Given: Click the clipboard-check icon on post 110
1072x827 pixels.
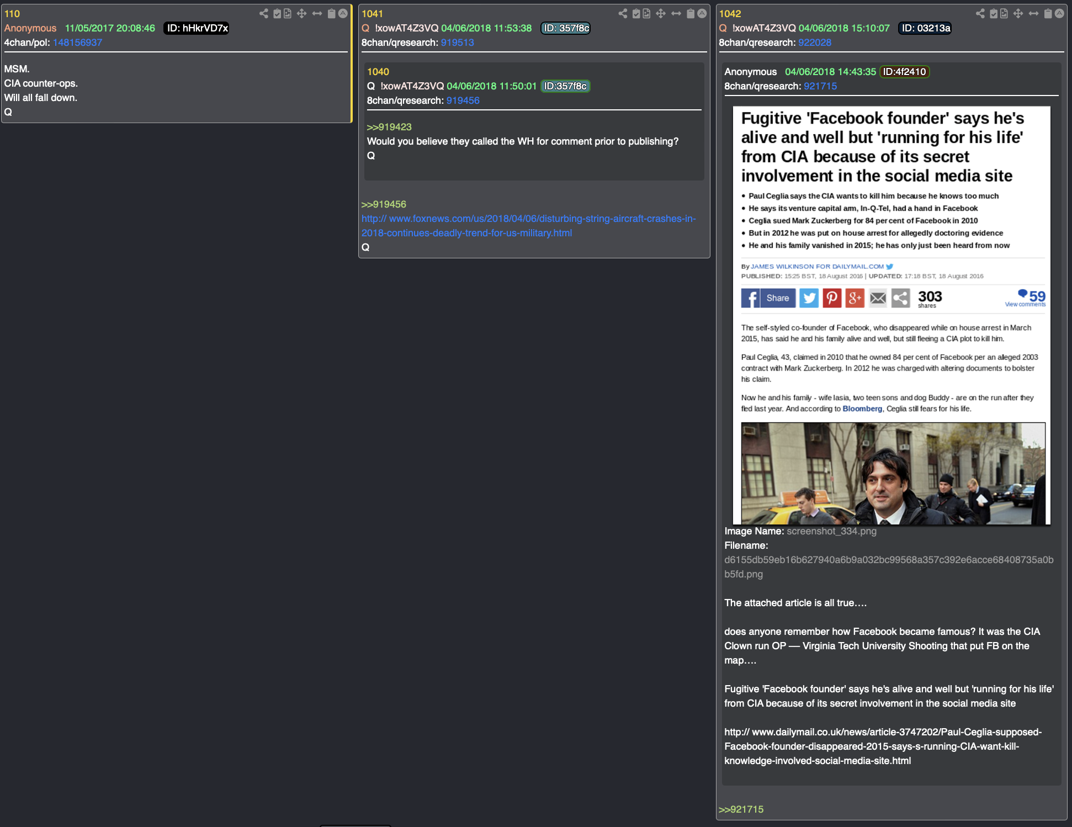Looking at the screenshot, I should pyautogui.click(x=277, y=13).
